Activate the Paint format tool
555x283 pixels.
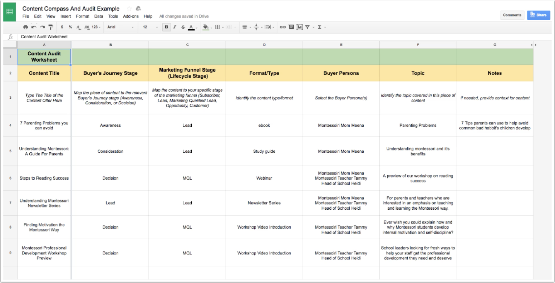click(x=51, y=27)
